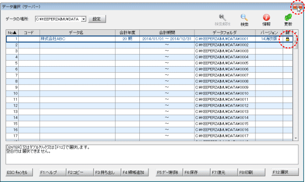
Task: Click the データフォルダ column header
Action: click(x=225, y=32)
